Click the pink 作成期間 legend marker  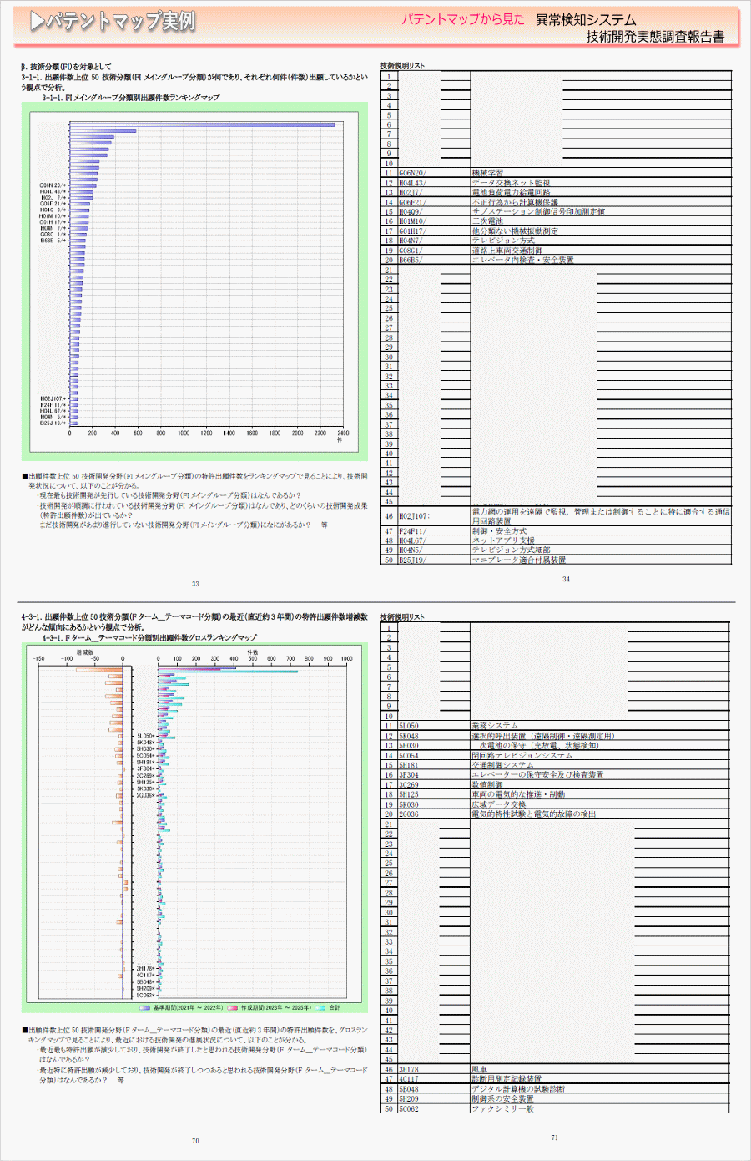(x=233, y=1007)
